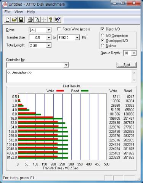
Task: Open the Total Length dropdown
Action: pos(49,45)
